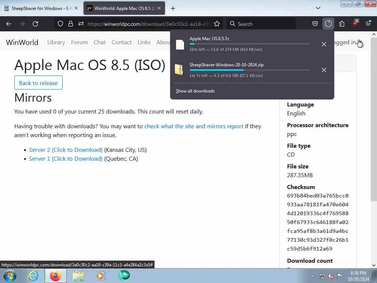
Task: Reload the current page
Action: click(x=35, y=24)
